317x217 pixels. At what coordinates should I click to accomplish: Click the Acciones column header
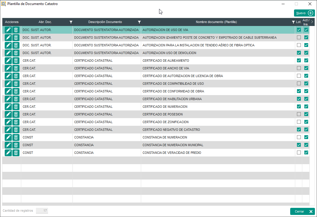[12, 22]
